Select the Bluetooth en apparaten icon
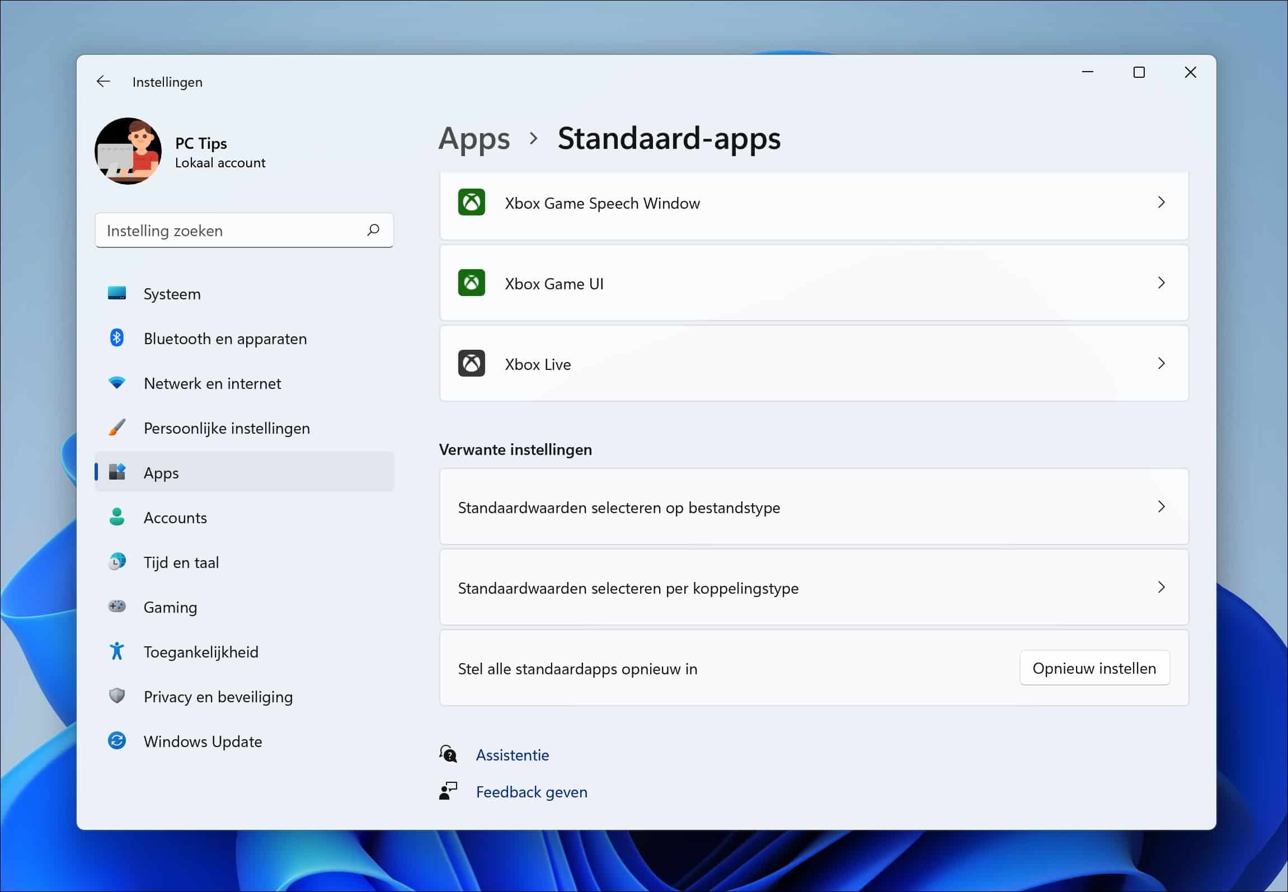Screen dimensions: 1288x892 pos(117,338)
